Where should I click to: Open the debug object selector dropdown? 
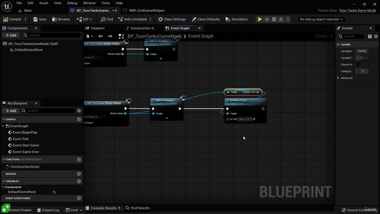[321, 19]
